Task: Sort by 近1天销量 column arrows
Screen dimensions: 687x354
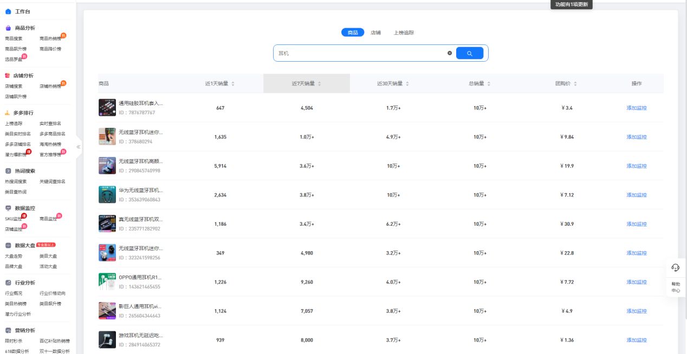Action: (x=233, y=83)
